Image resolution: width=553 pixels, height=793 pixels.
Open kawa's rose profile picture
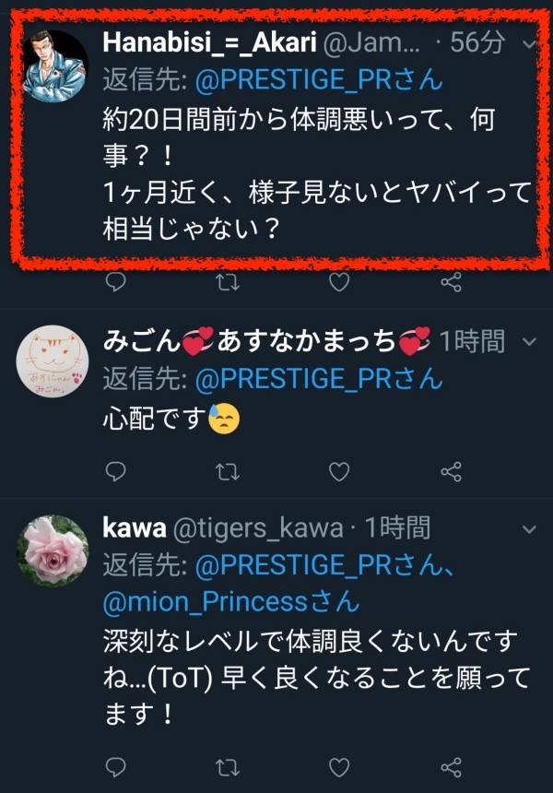tap(52, 551)
